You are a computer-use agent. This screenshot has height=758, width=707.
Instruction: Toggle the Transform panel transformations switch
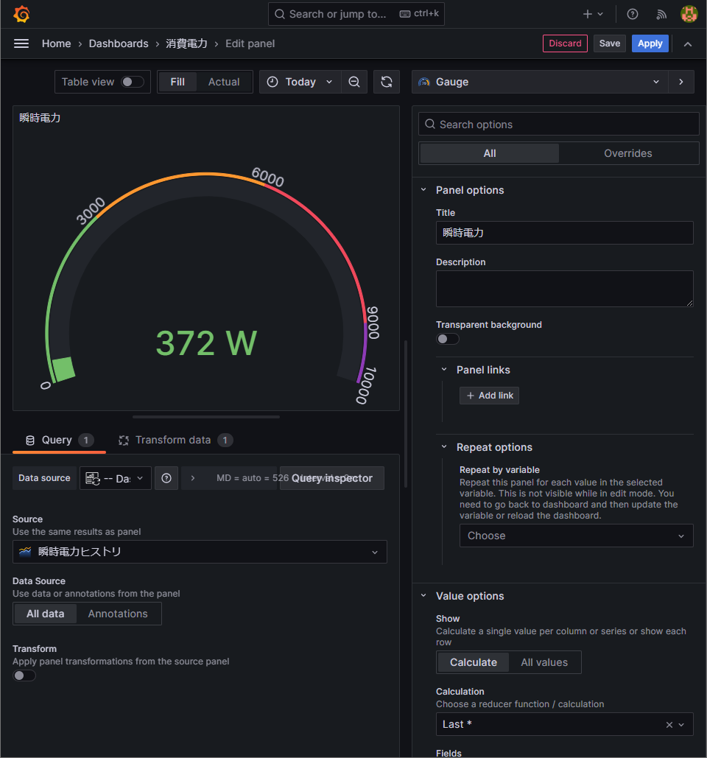click(x=24, y=675)
